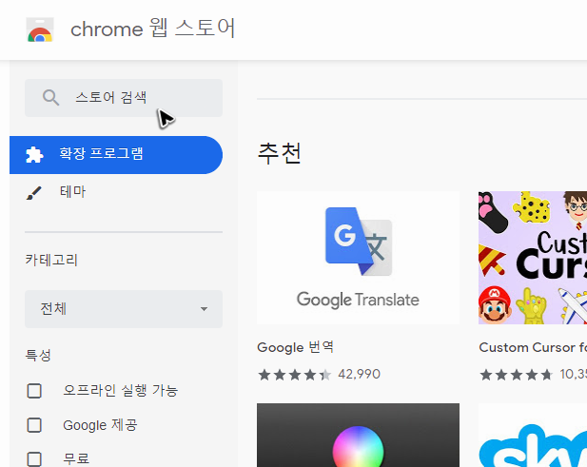587x467 pixels.
Task: Select the 확장 프로그램 menu item
Action: [116, 154]
